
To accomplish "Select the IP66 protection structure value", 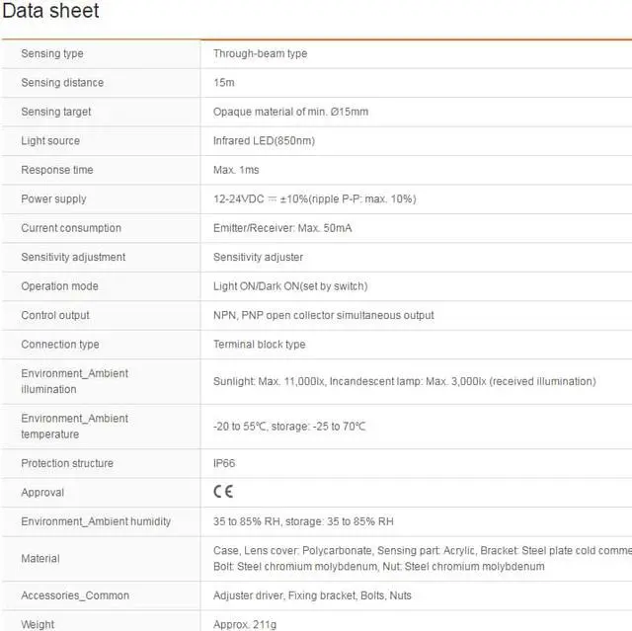I will pos(224,463).
